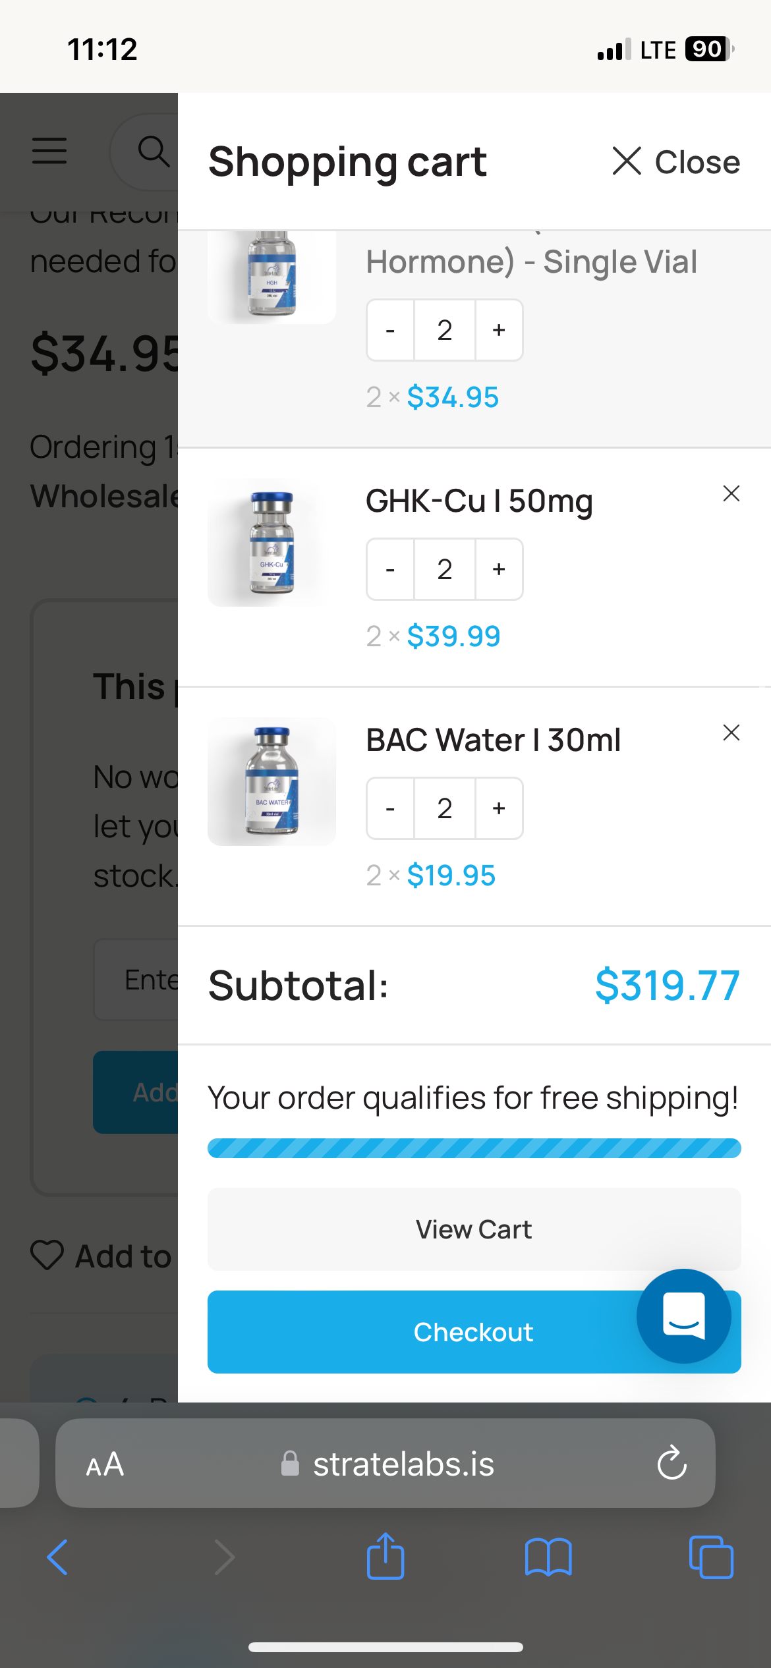Open the live chat bubble
The width and height of the screenshot is (771, 1668).
tap(684, 1316)
